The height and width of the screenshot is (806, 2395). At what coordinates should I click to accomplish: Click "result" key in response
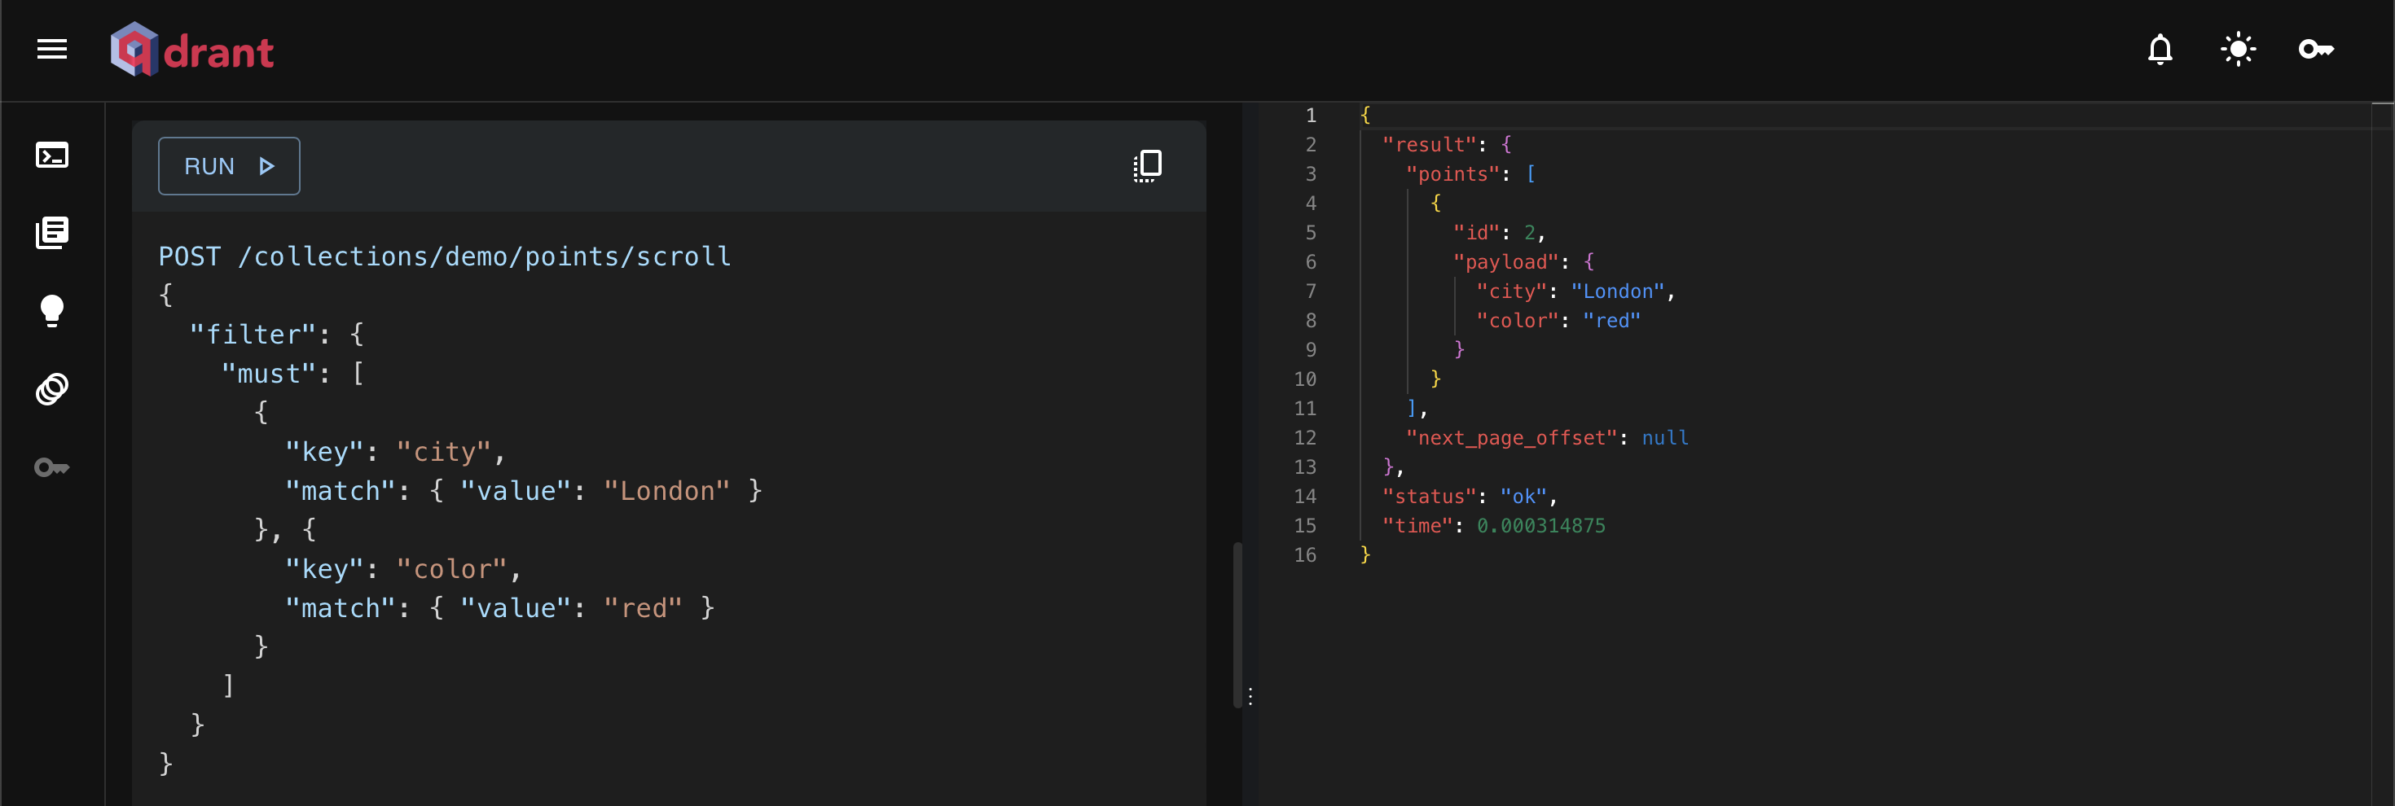click(x=1429, y=145)
